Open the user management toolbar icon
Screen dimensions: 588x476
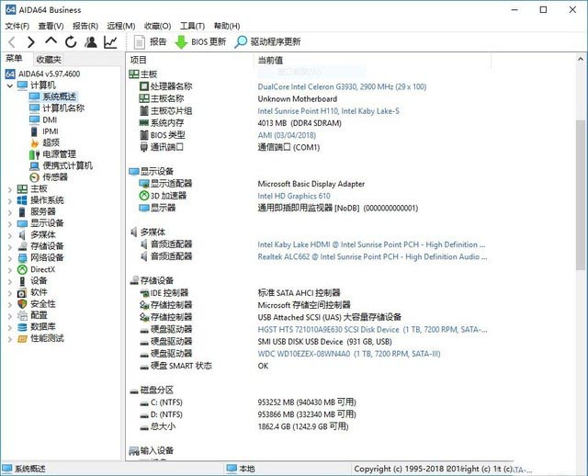(x=90, y=42)
